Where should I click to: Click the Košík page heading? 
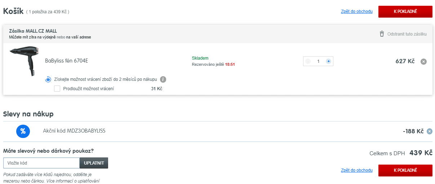pyautogui.click(x=13, y=11)
